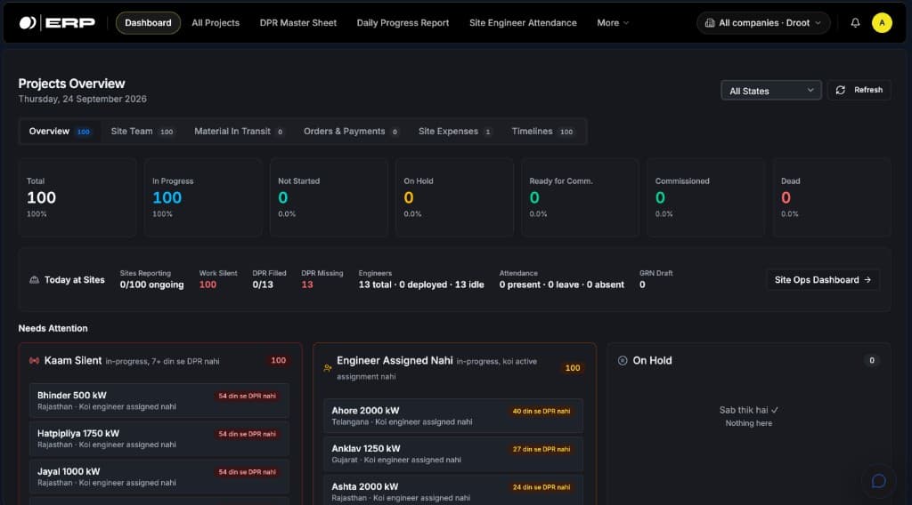The image size is (912, 505).
Task: Click the 40 din se DPR nahi badge
Action: (541, 411)
